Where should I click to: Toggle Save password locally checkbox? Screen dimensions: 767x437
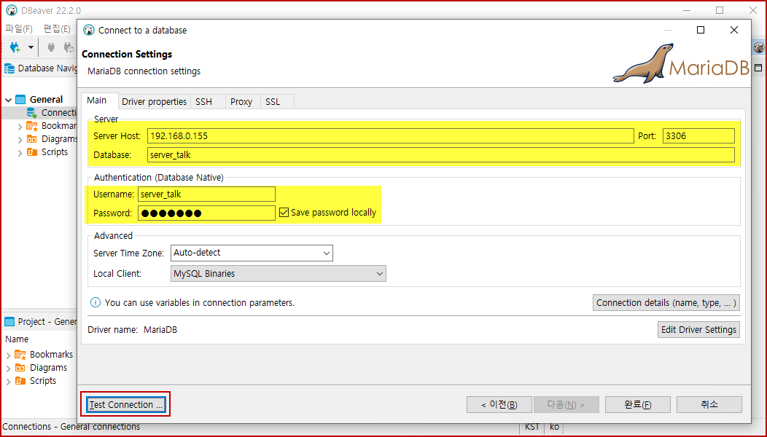tap(284, 213)
